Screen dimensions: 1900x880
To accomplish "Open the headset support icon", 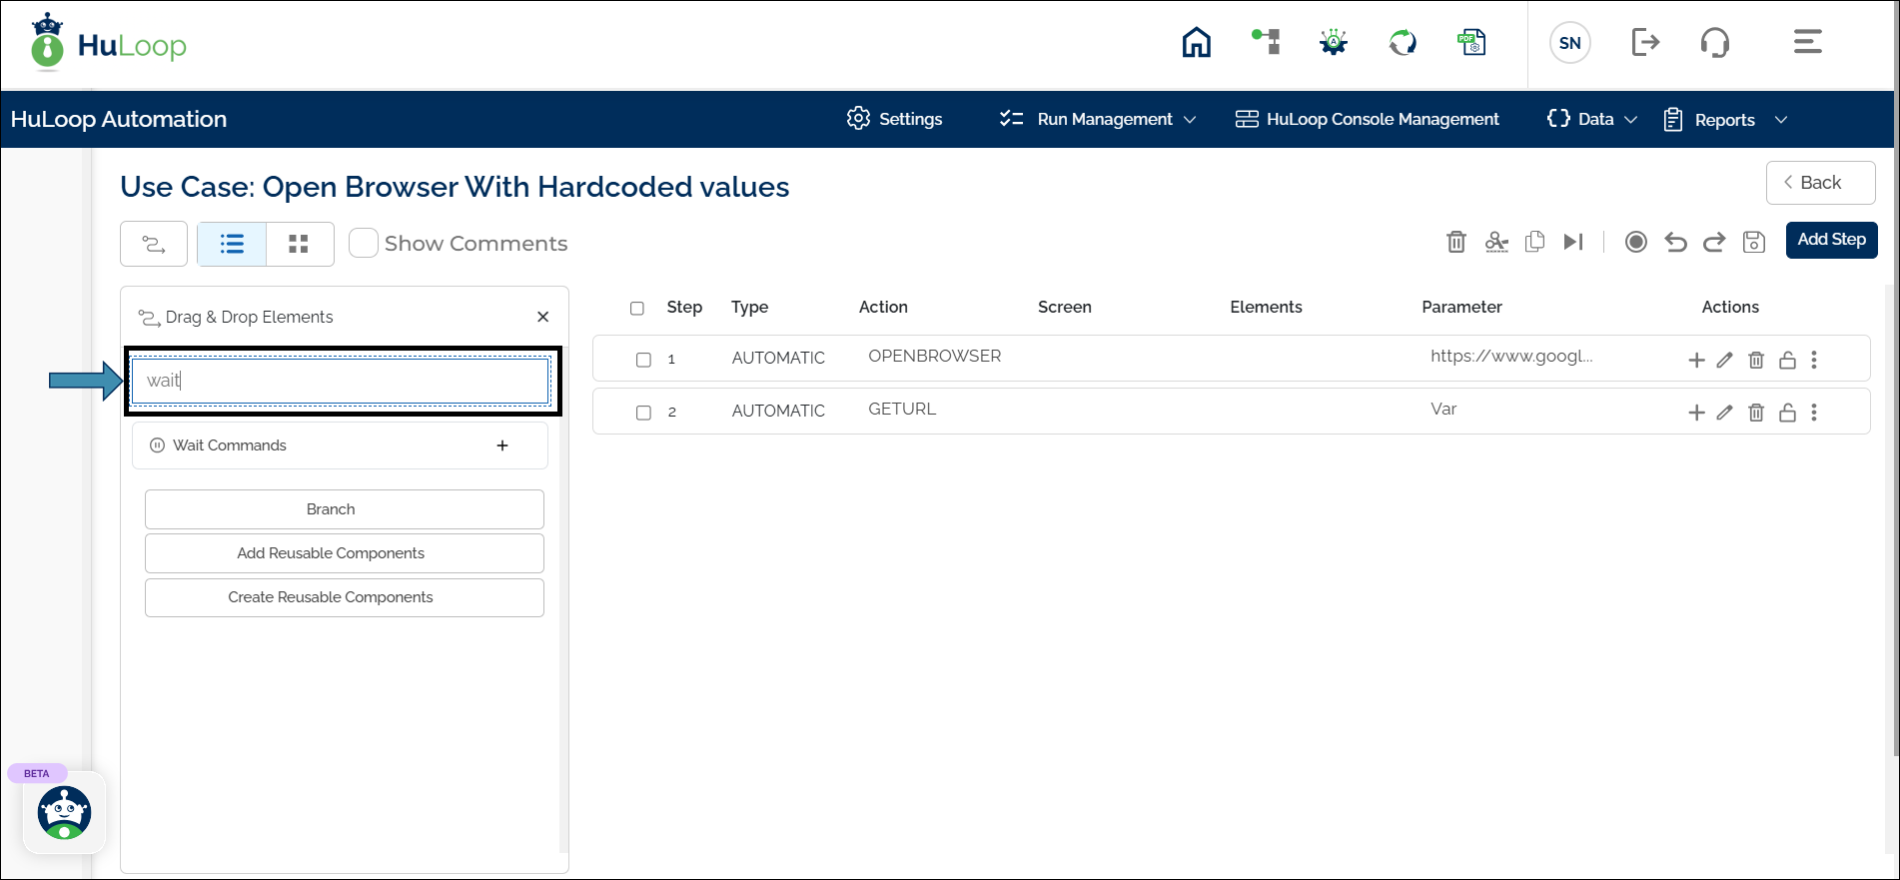I will [x=1715, y=42].
